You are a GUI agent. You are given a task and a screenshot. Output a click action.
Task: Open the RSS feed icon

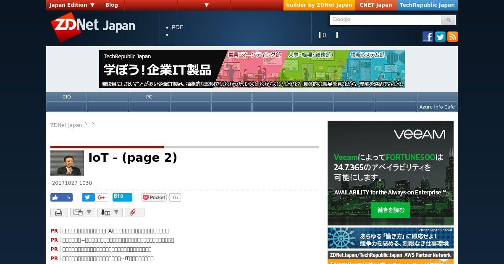[452, 37]
